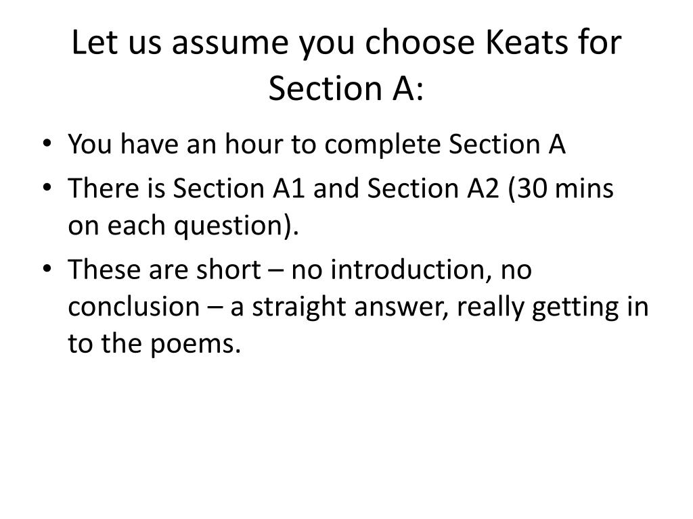The width and height of the screenshot is (693, 519).
Task: Click the final line 'to the poems.'
Action: point(154,344)
